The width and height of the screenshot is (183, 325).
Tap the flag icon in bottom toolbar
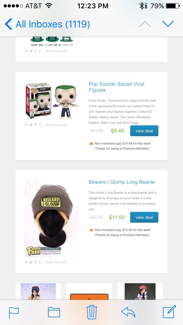point(14,313)
